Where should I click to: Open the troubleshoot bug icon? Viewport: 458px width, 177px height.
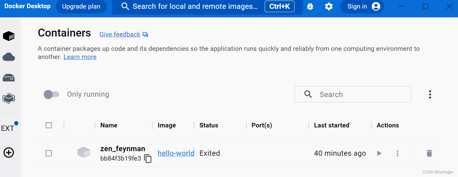pos(310,6)
